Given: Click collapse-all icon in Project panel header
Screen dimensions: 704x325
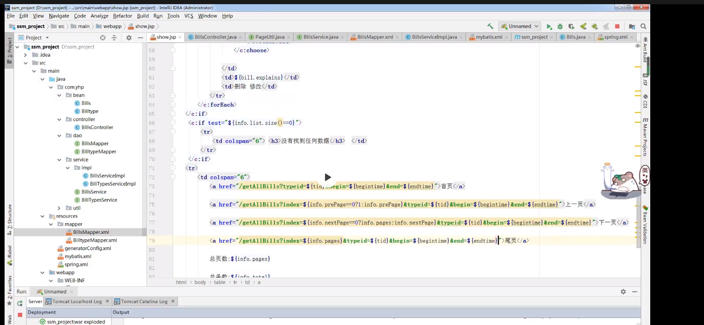Looking at the screenshot, I should [x=114, y=37].
